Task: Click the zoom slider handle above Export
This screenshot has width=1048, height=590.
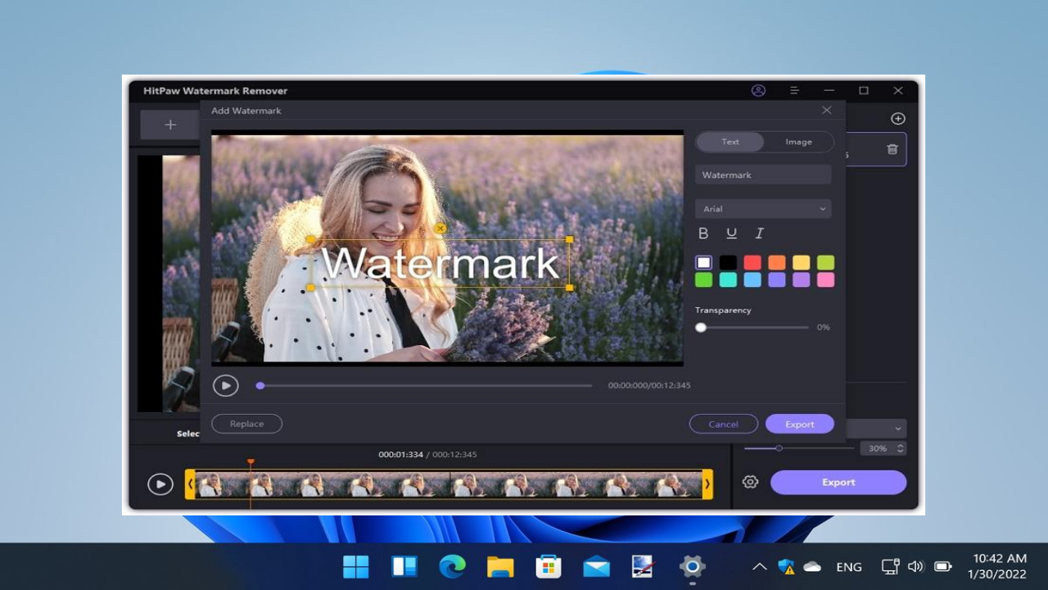Action: pyautogui.click(x=779, y=448)
